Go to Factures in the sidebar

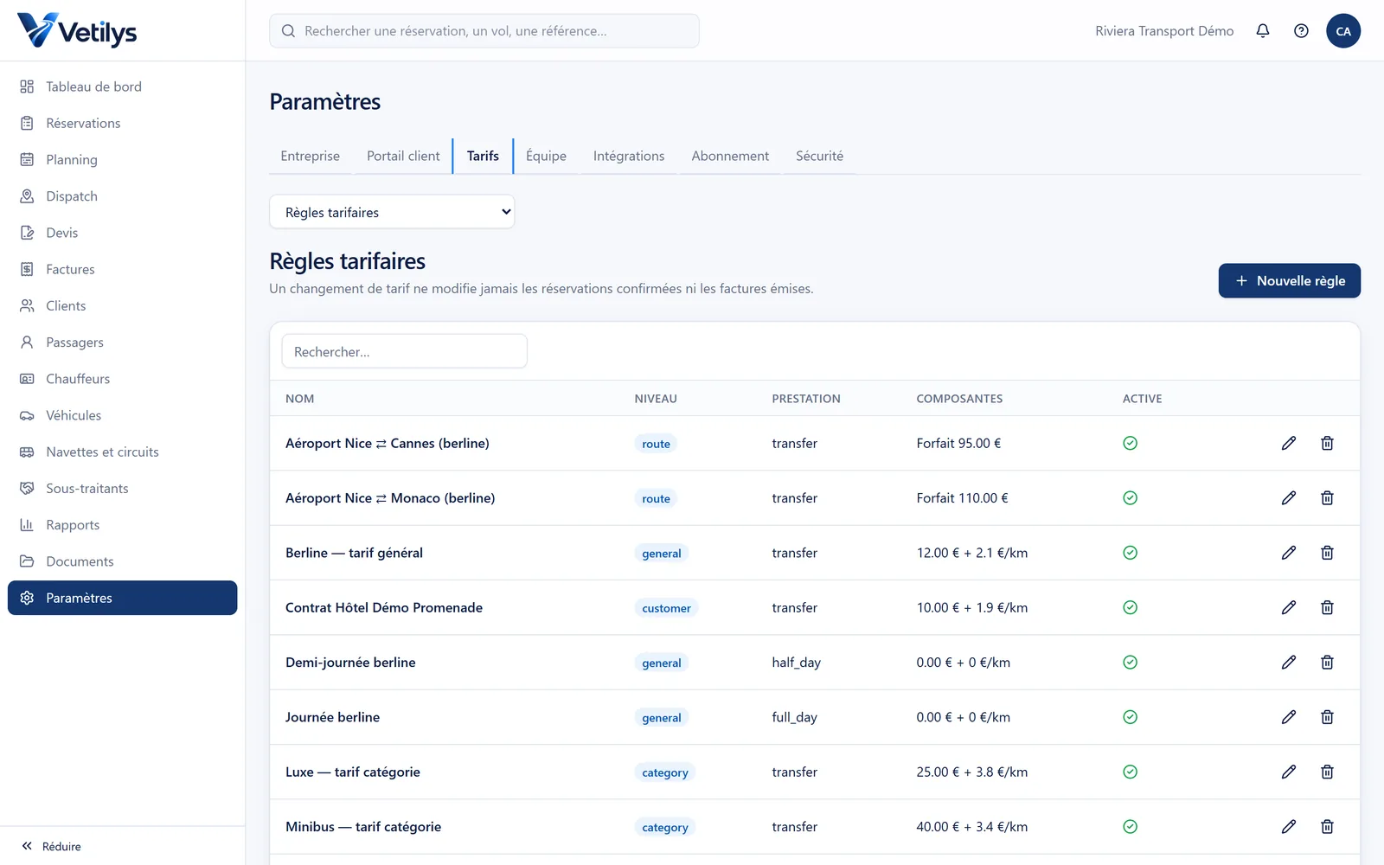(x=123, y=269)
